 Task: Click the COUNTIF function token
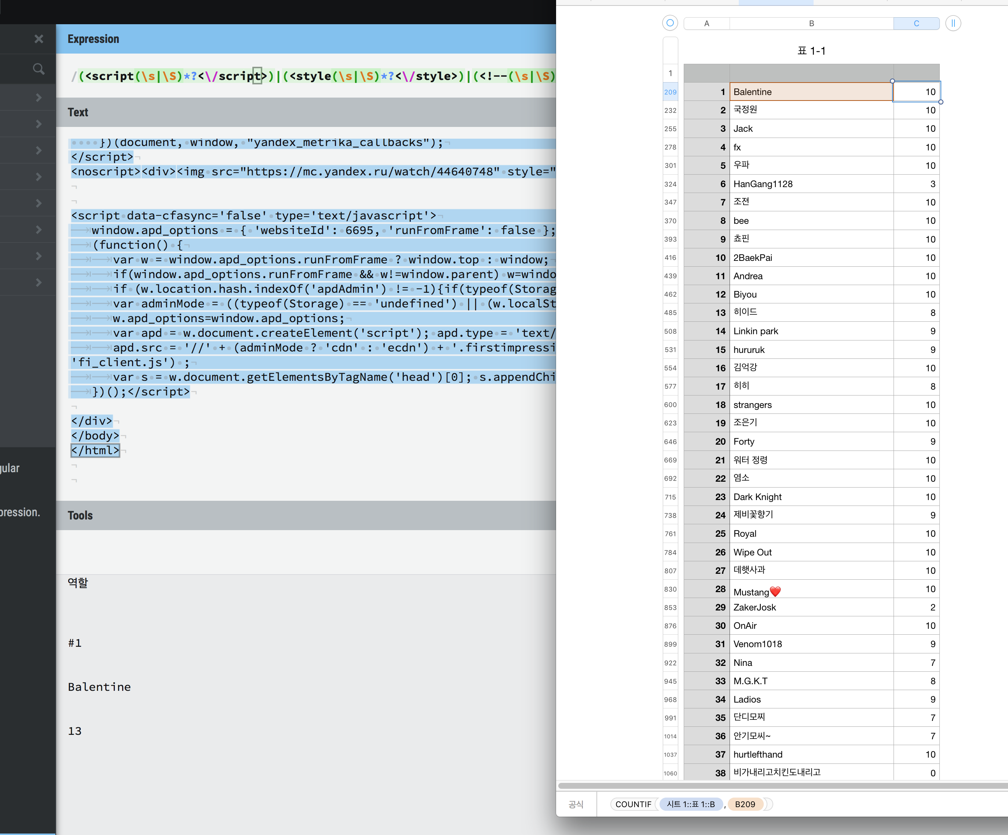coord(633,804)
